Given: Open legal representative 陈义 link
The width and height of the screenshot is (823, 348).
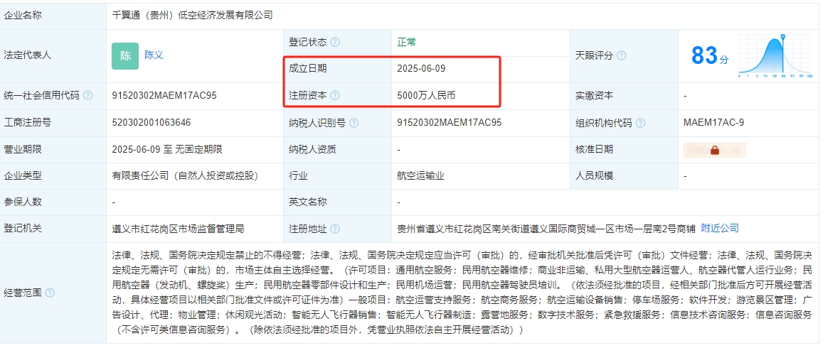Looking at the screenshot, I should (154, 55).
